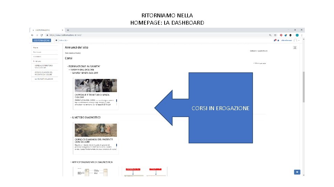The height and width of the screenshot is (187, 334).
Task: Click the CORSO DI DIAGNOSI description scrollbar
Action: pyautogui.click(x=117, y=147)
